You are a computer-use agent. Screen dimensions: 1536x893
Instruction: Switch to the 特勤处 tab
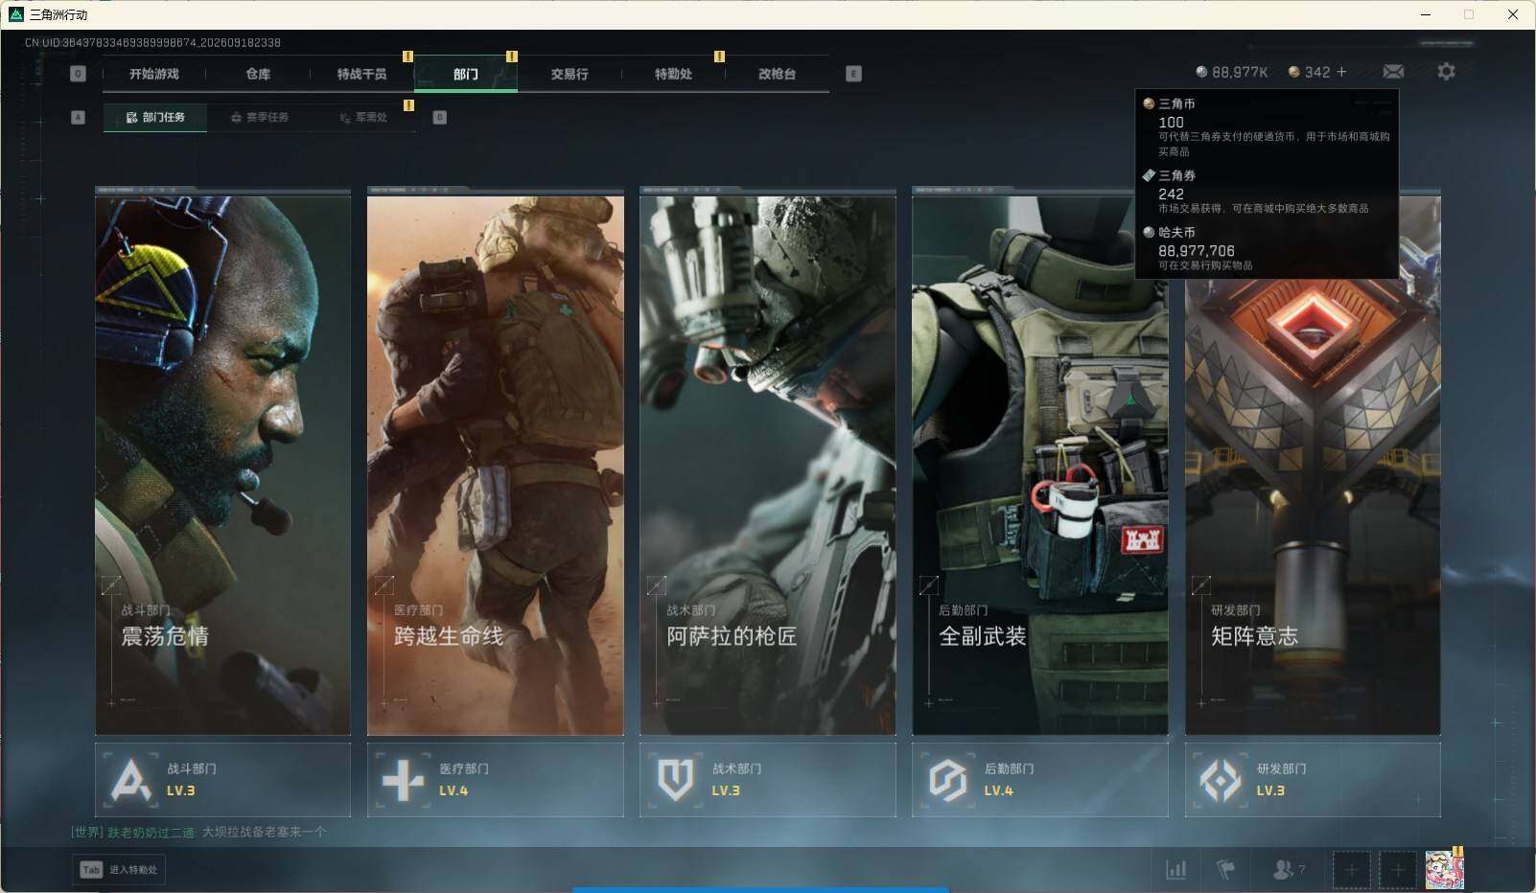point(673,74)
